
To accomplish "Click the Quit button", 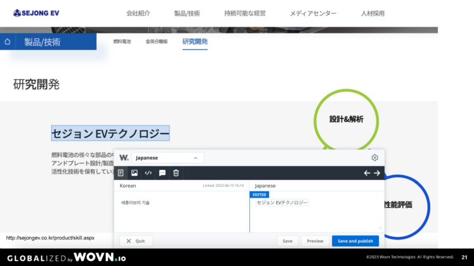I will 136,241.
